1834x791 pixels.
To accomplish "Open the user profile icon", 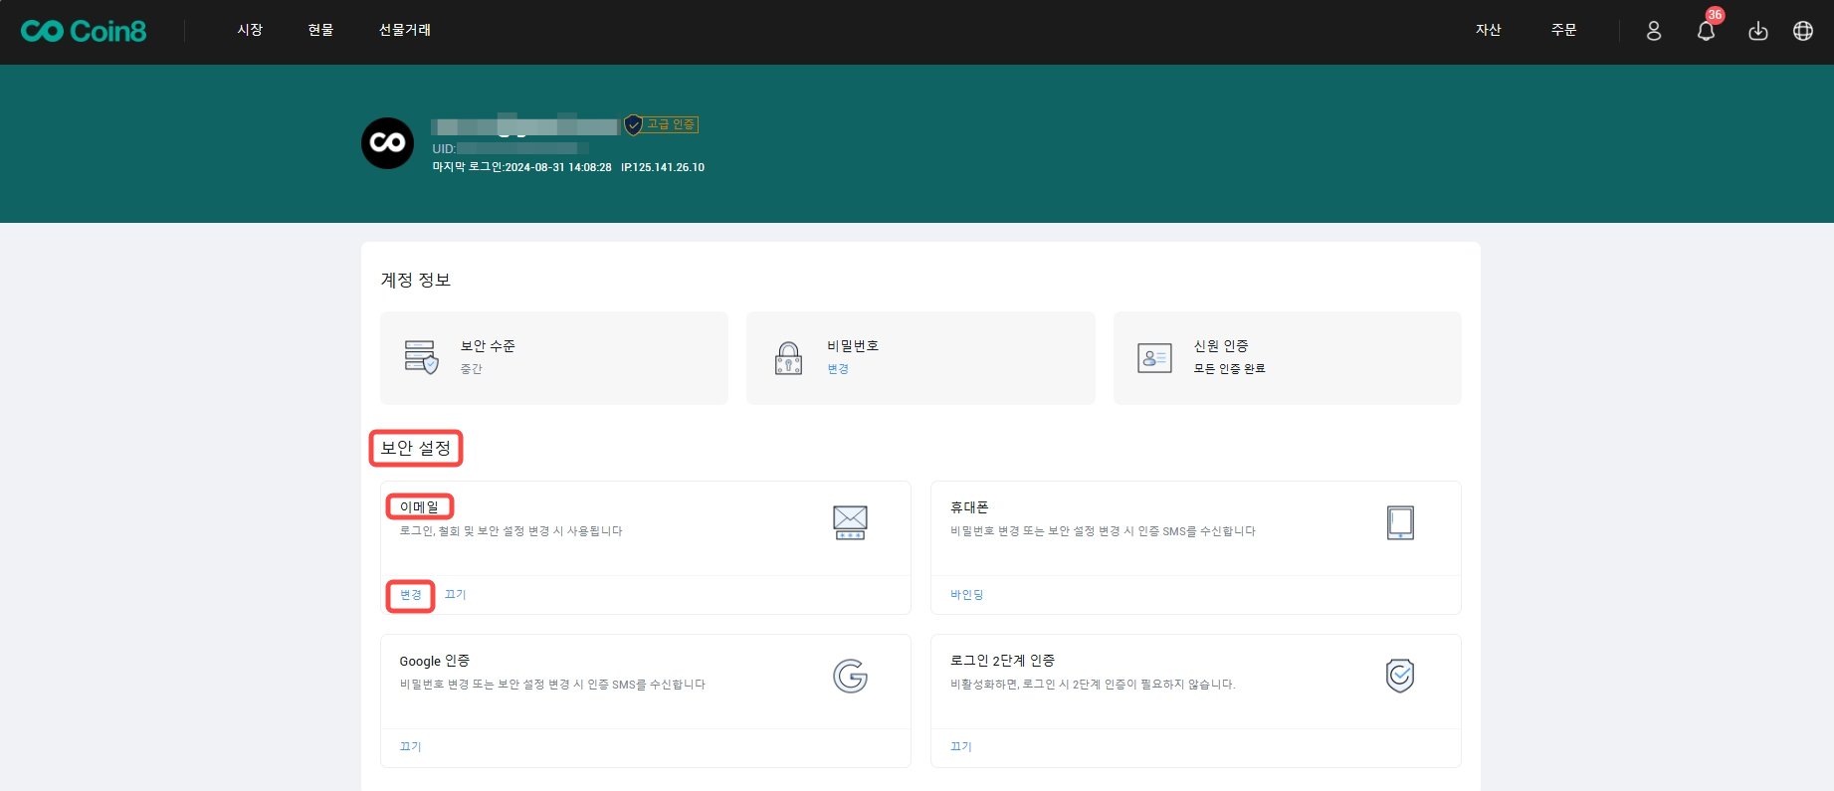I will click(1653, 31).
